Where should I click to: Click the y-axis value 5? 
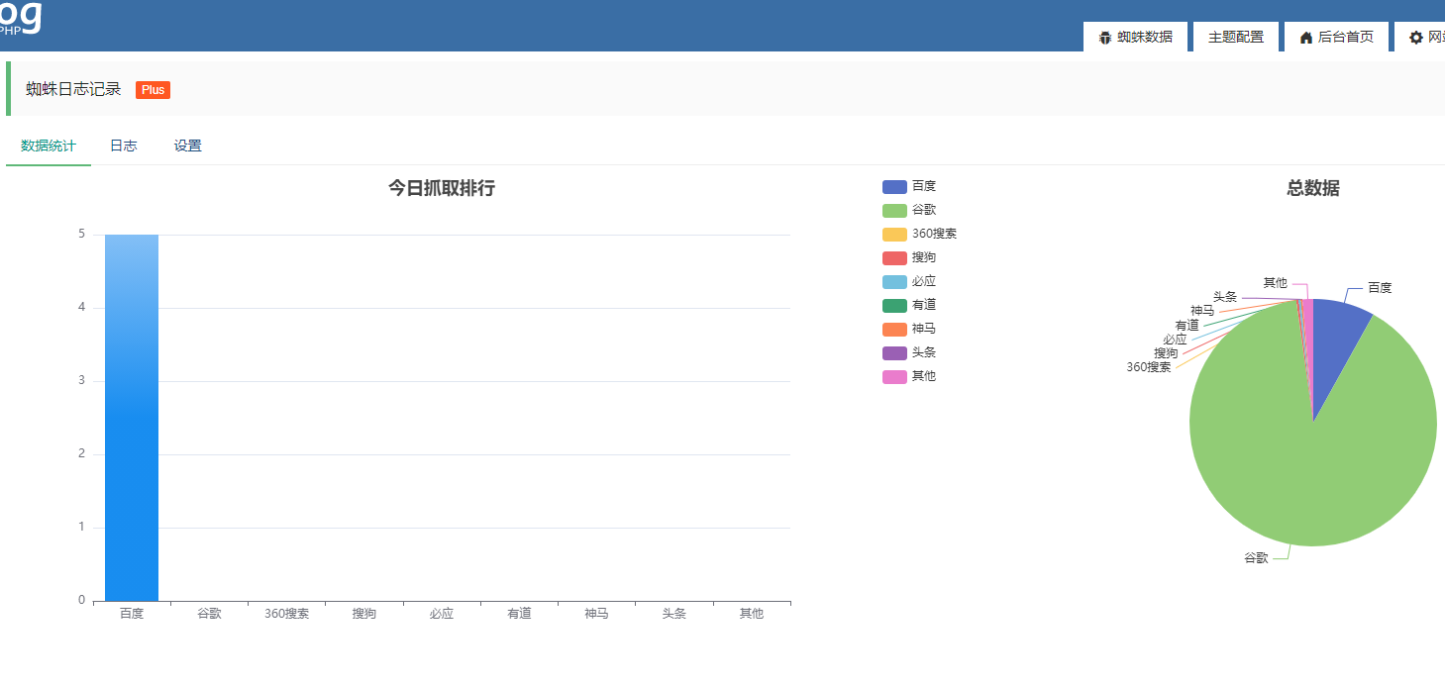(81, 235)
